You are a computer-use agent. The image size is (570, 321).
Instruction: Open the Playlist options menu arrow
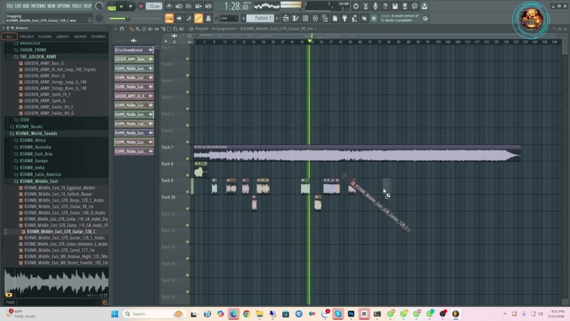pos(115,29)
